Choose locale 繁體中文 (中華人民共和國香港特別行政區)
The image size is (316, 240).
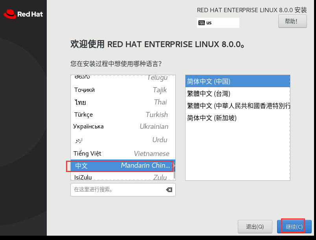tap(238, 106)
